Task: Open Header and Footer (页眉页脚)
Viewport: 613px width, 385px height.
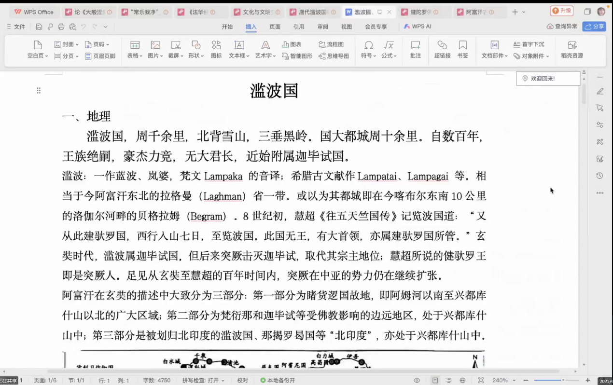Action: [x=100, y=56]
